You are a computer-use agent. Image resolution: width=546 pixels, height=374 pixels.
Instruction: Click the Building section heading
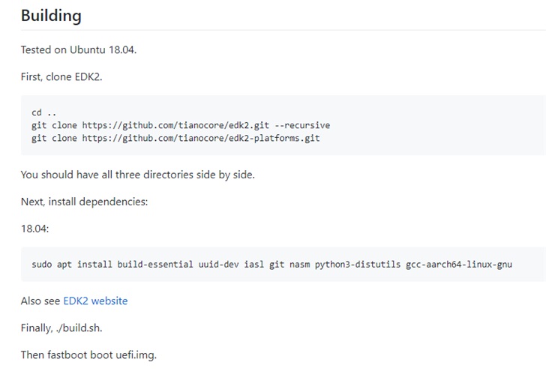coord(51,16)
